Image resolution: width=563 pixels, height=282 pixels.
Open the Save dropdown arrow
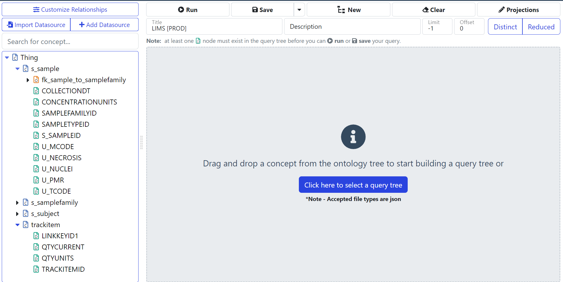tap(299, 10)
